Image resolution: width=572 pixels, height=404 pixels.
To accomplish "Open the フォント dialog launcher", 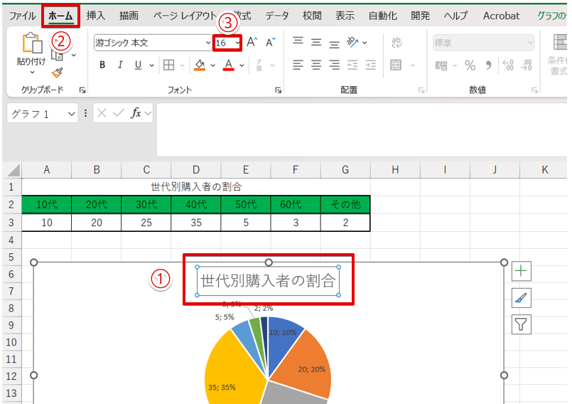I will coord(278,90).
